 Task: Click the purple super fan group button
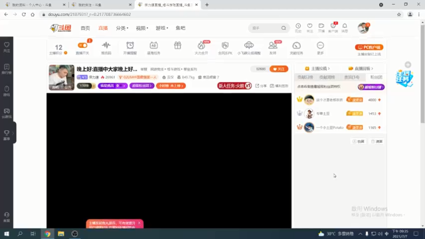point(371,87)
